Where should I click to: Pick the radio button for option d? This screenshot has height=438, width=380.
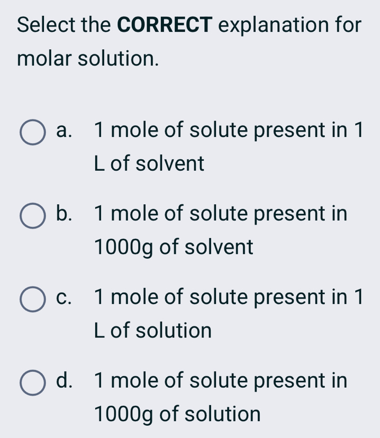(x=33, y=384)
